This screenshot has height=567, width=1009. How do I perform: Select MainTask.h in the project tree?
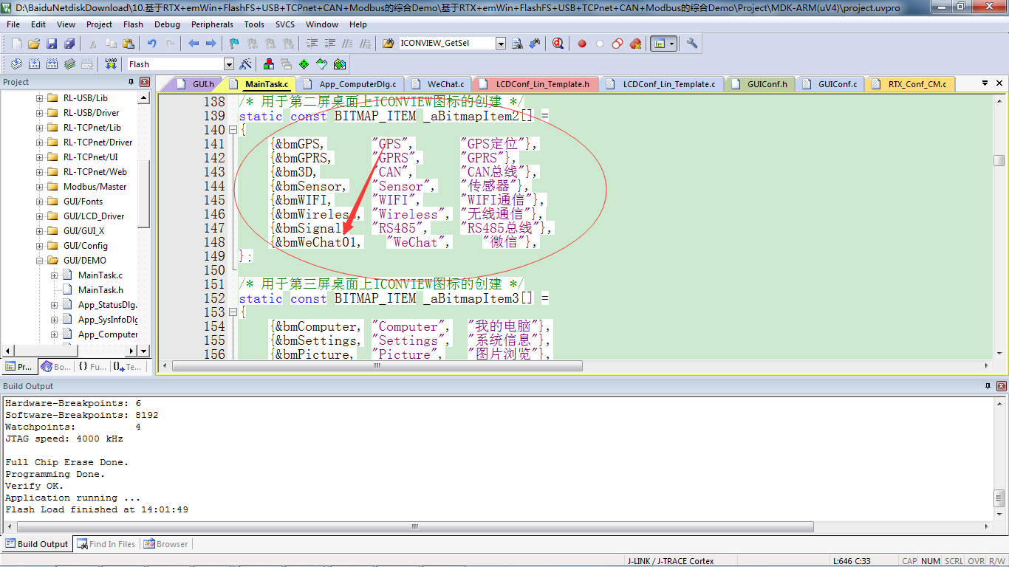point(100,290)
